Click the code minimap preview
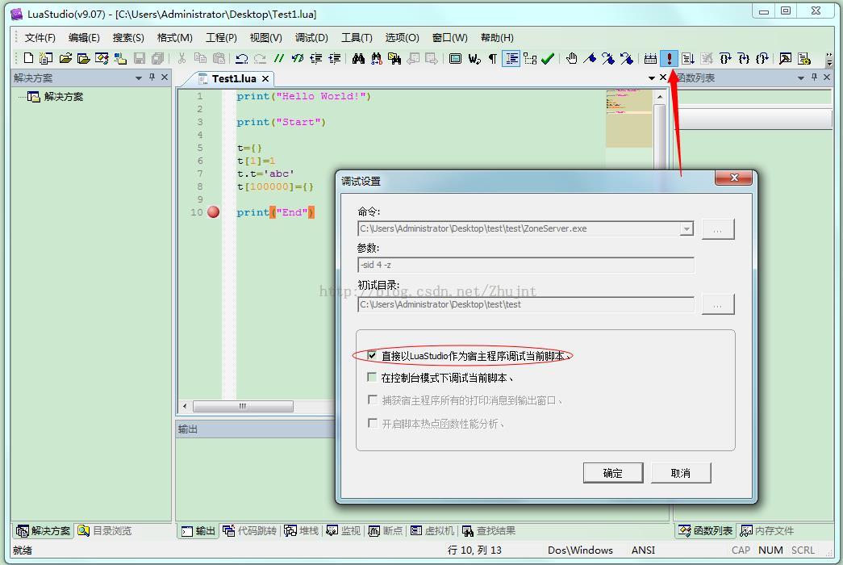843x565 pixels. (628, 119)
